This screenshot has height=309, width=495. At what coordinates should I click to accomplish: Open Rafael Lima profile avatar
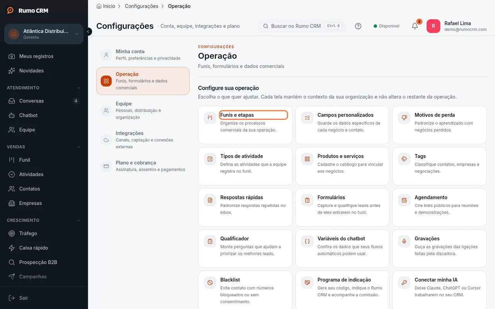[x=433, y=26]
